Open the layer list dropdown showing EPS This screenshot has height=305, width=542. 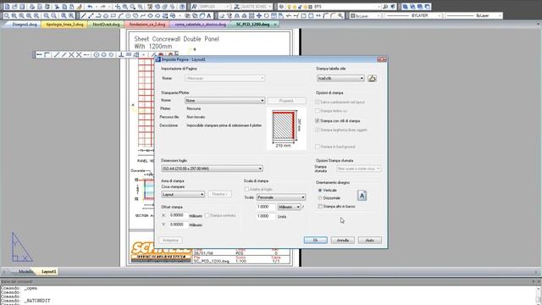(x=334, y=7)
